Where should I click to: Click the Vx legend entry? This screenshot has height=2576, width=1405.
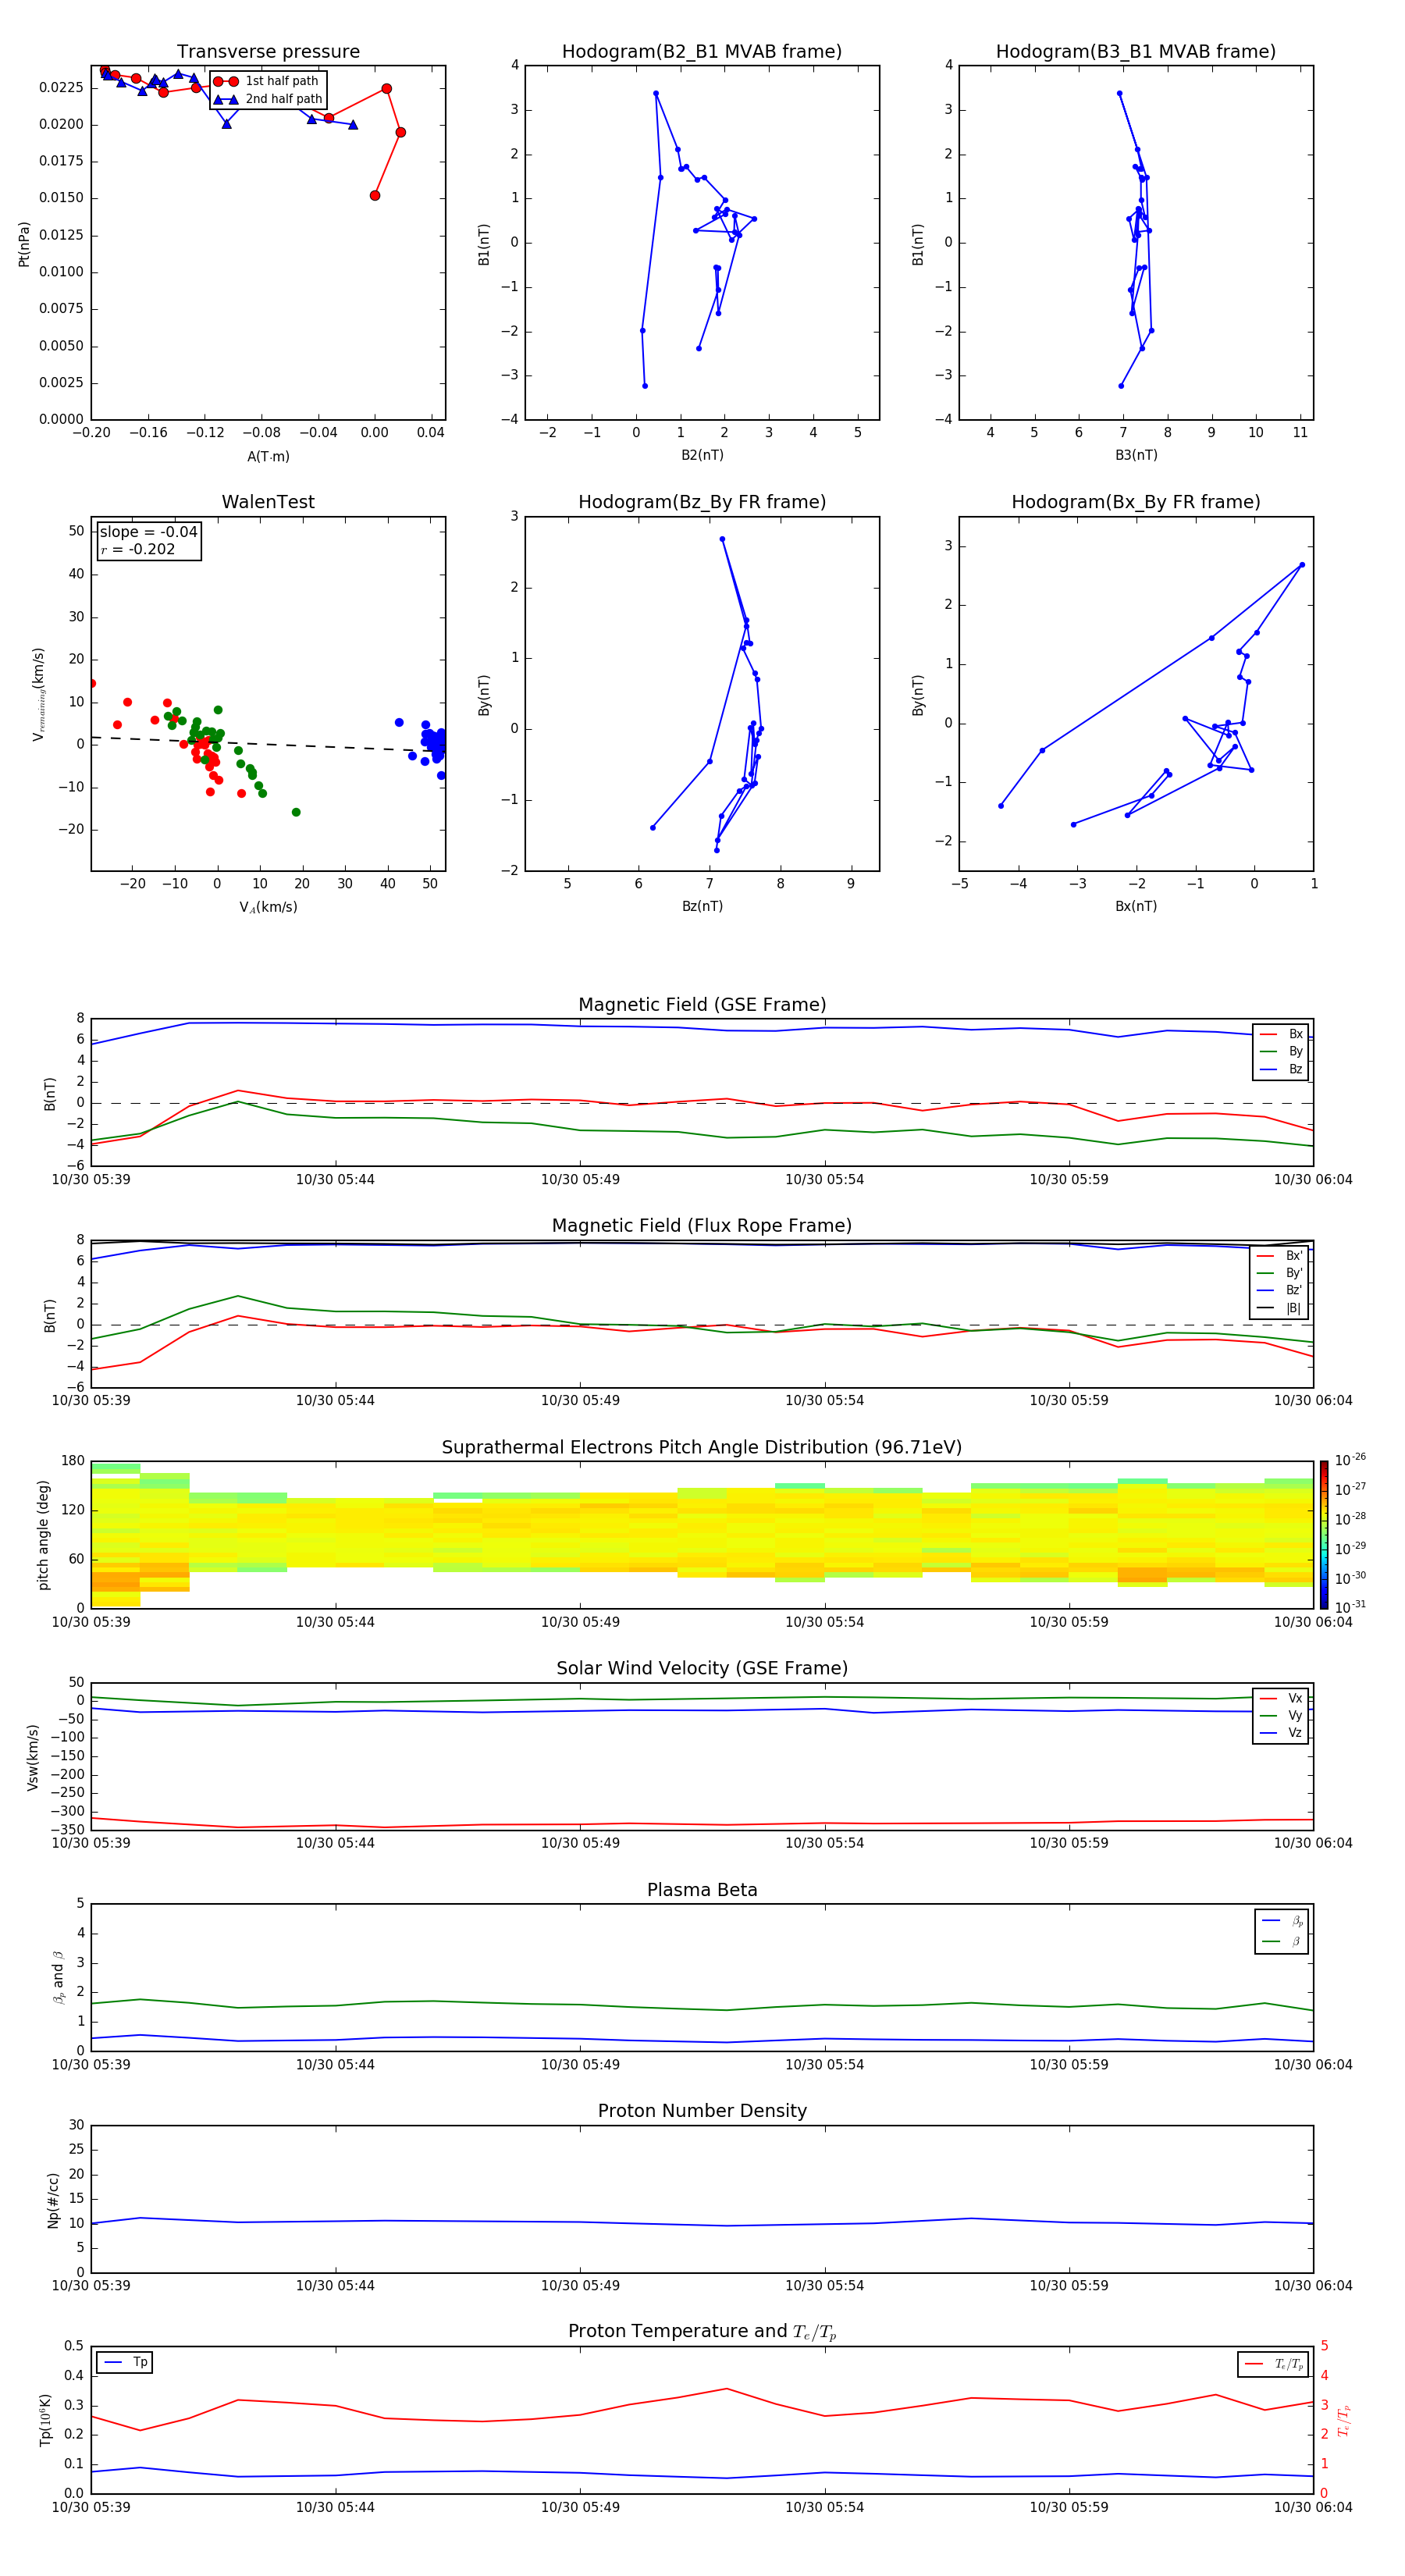(x=1281, y=1698)
